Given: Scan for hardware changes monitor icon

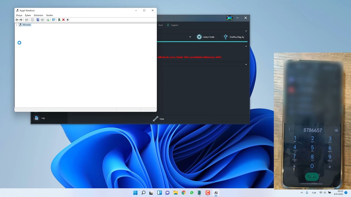Looking at the screenshot, I should (53, 20).
